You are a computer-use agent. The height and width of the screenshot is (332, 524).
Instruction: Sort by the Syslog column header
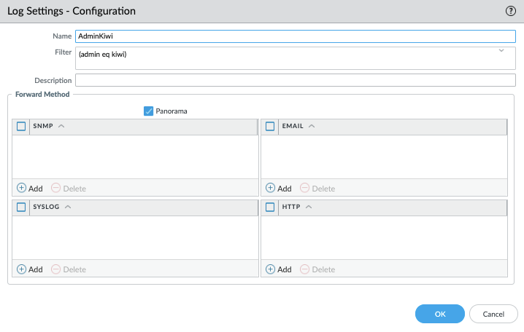click(x=47, y=207)
